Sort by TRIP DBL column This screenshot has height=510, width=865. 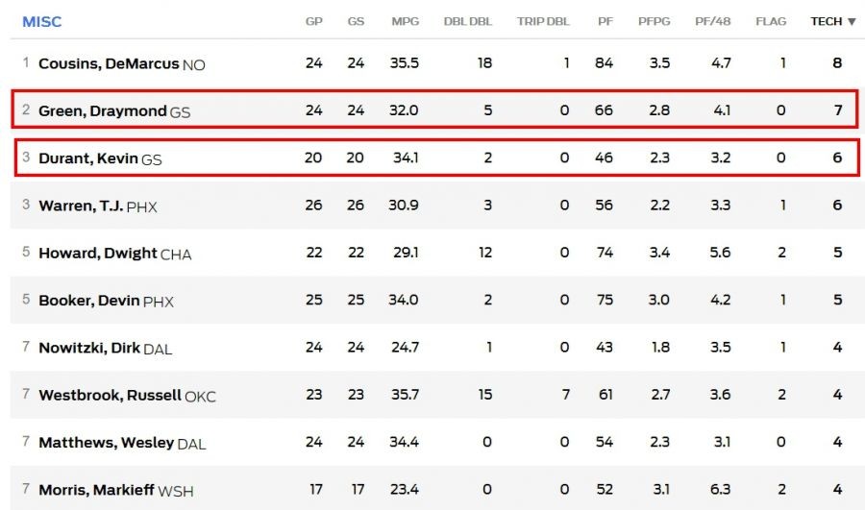point(543,21)
